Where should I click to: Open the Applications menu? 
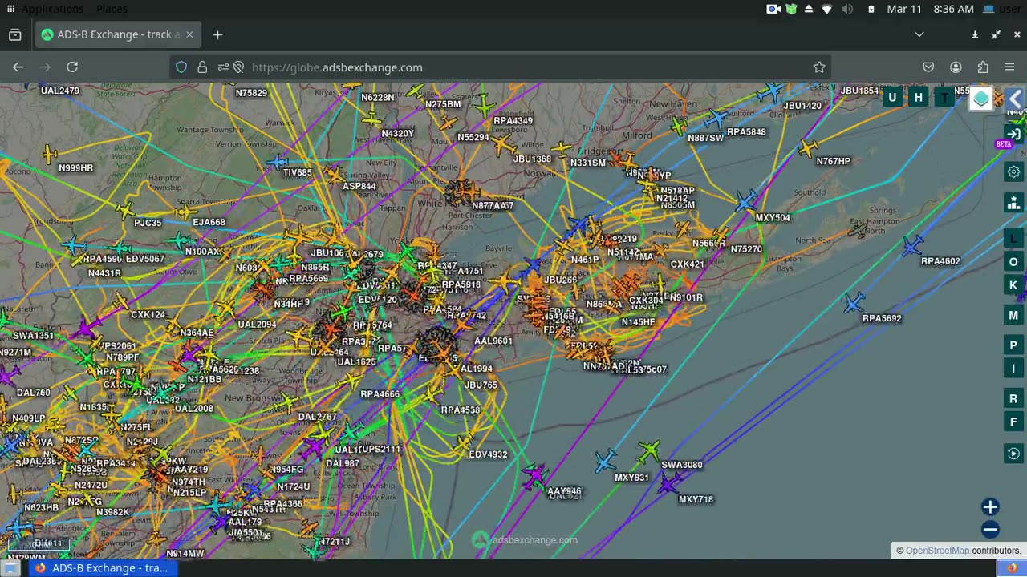(52, 9)
